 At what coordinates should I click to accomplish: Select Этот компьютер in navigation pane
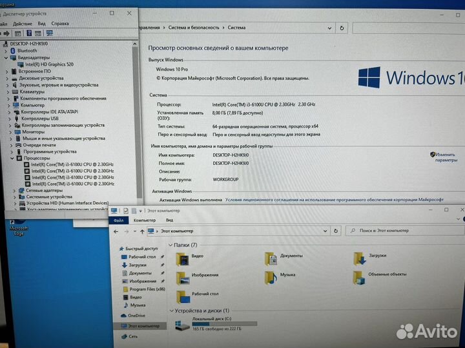140,326
